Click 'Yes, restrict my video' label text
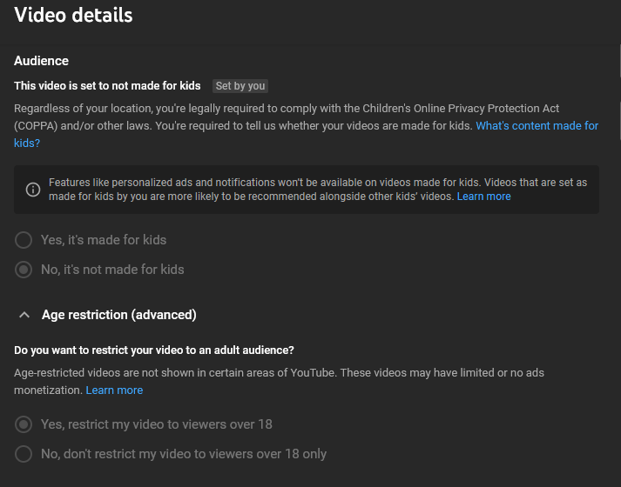Image resolution: width=621 pixels, height=487 pixels. pos(157,424)
